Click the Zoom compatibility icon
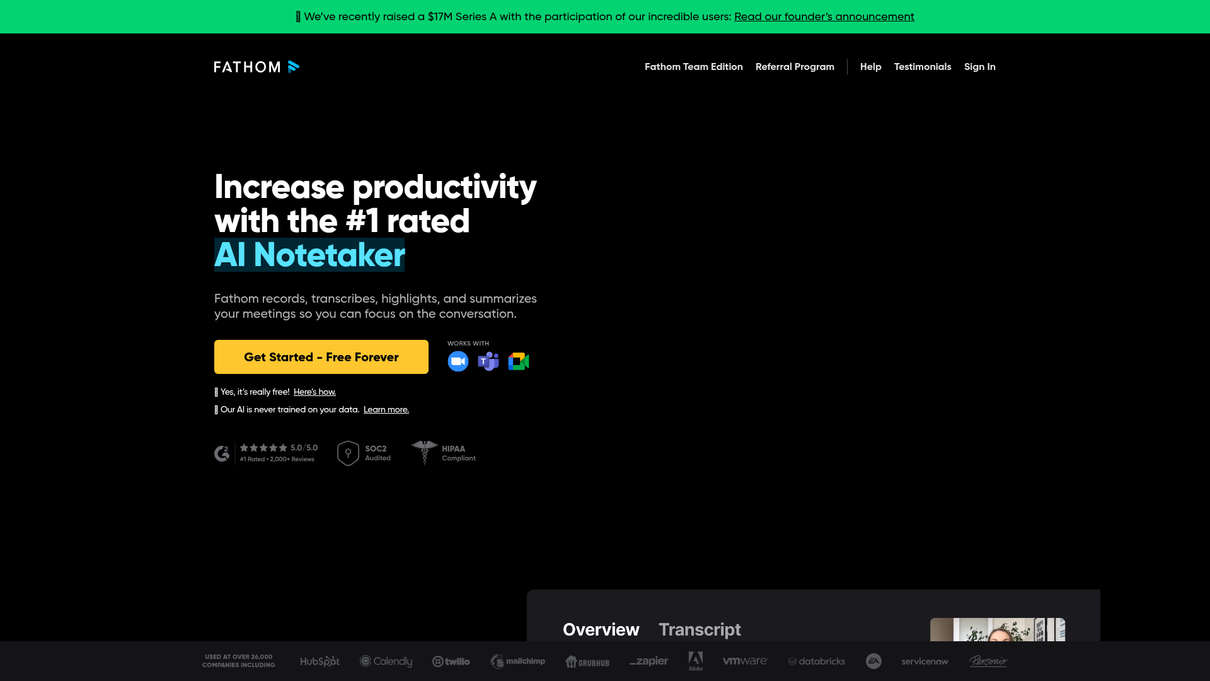Image resolution: width=1210 pixels, height=681 pixels. (x=458, y=361)
